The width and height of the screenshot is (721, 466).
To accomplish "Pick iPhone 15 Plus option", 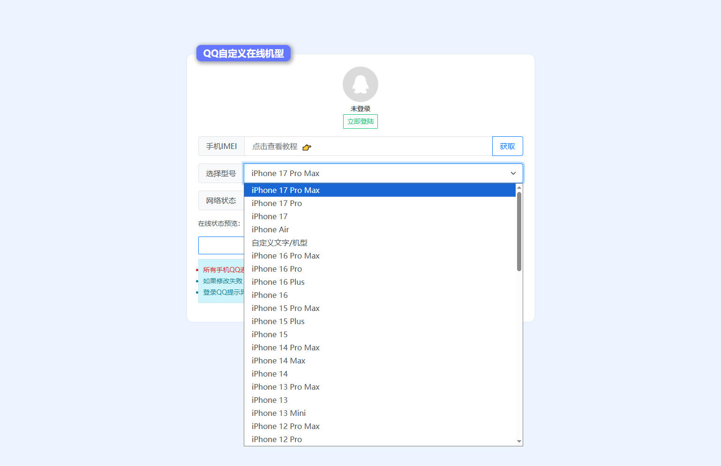I will [x=380, y=321].
